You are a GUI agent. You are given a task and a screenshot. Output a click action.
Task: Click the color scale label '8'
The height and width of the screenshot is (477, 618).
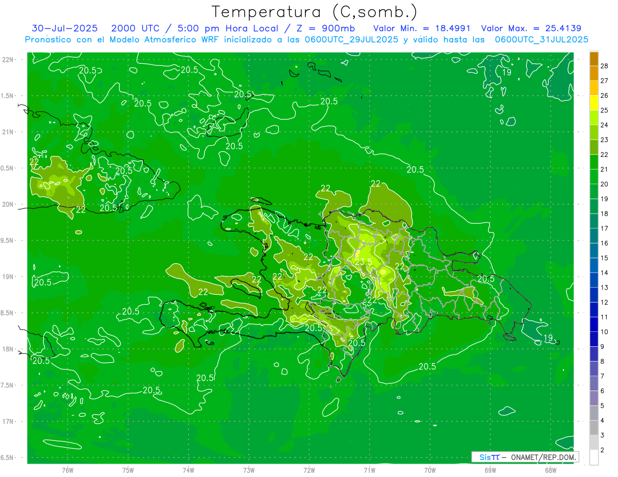click(x=603, y=361)
